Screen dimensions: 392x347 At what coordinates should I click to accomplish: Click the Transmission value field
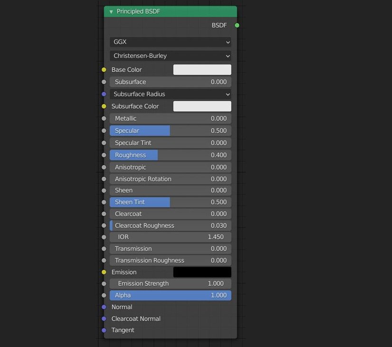[x=171, y=248]
